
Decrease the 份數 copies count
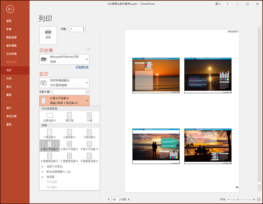point(84,31)
